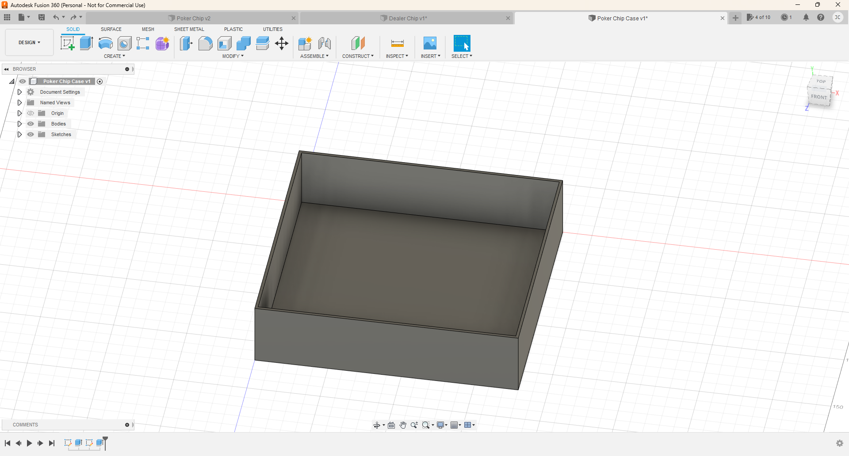Expand the Origin folder
Screen dimensions: 849x456
(x=19, y=113)
